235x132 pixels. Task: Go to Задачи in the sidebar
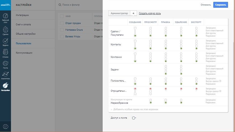(5, 41)
